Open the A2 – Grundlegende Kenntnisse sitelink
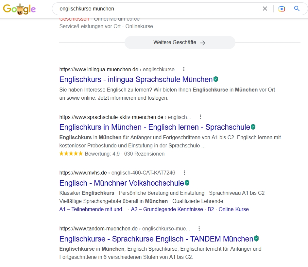 point(167,209)
